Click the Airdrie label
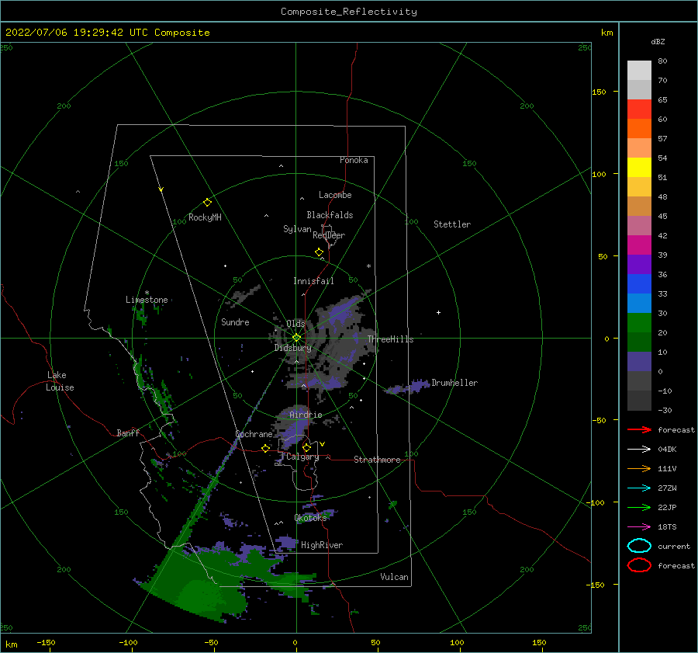Viewport: 698px width, 653px height. click(x=306, y=415)
